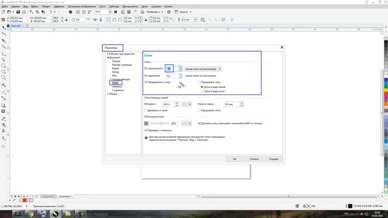Click the Export icon in toolbar
This screenshot has width=388, height=218.
(x=84, y=12)
